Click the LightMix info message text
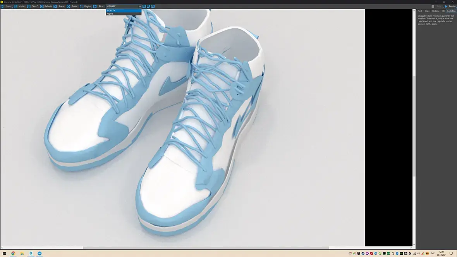This screenshot has width=457, height=257. click(x=436, y=20)
